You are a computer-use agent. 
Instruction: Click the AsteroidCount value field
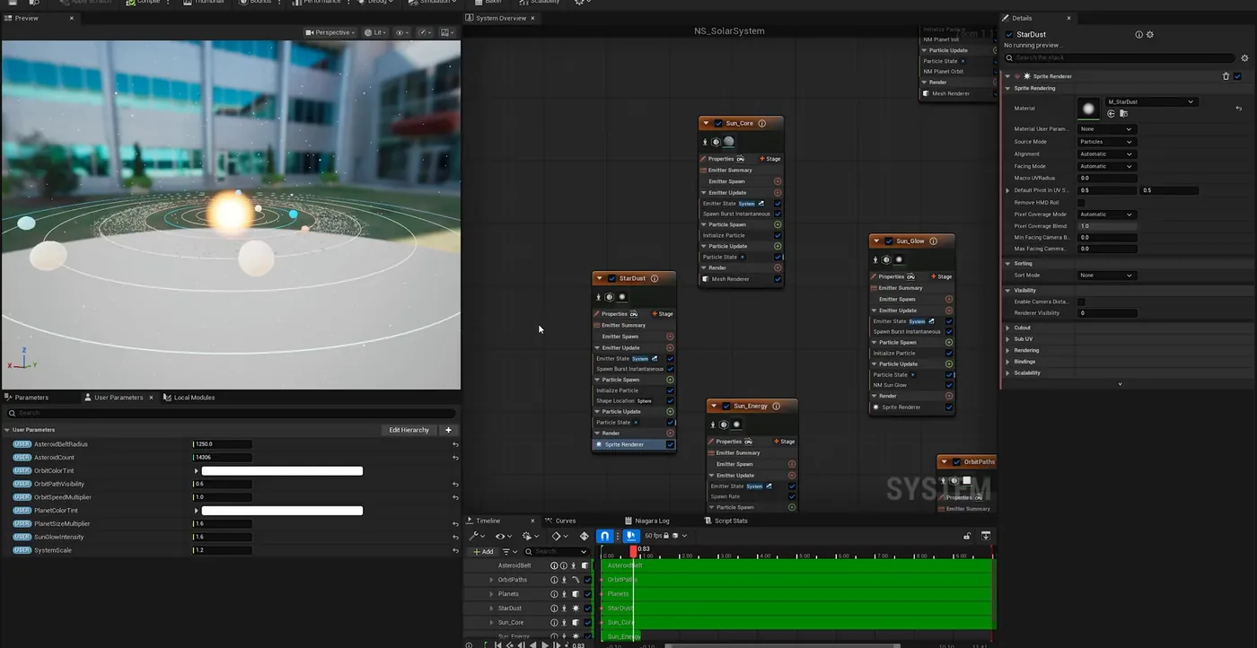[x=223, y=458]
